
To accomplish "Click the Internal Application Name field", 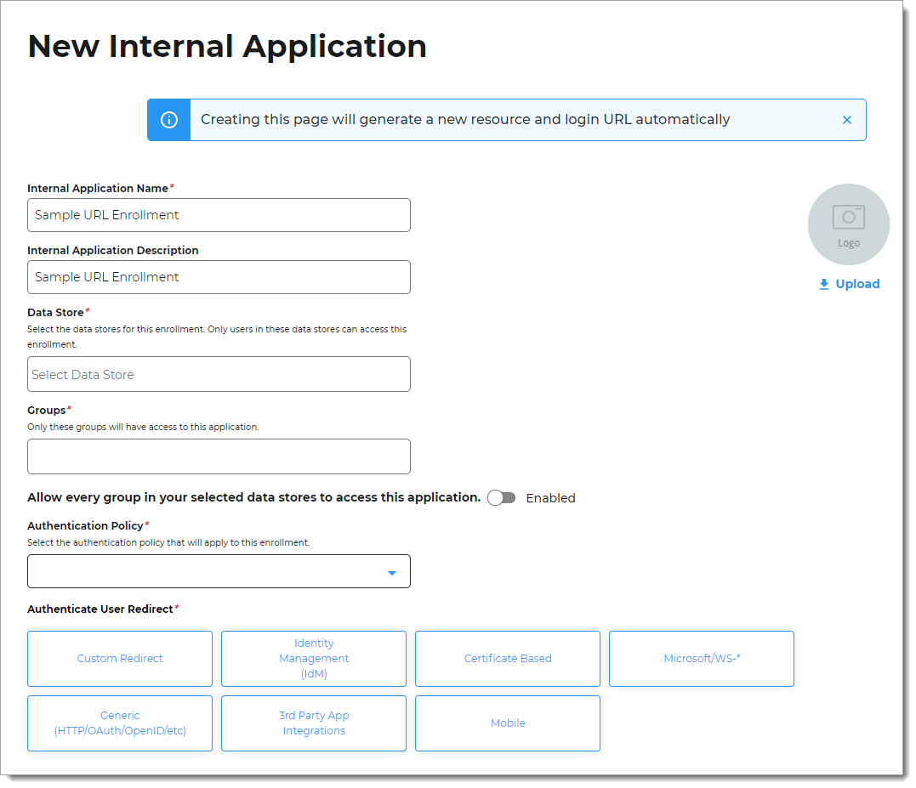I will point(219,215).
